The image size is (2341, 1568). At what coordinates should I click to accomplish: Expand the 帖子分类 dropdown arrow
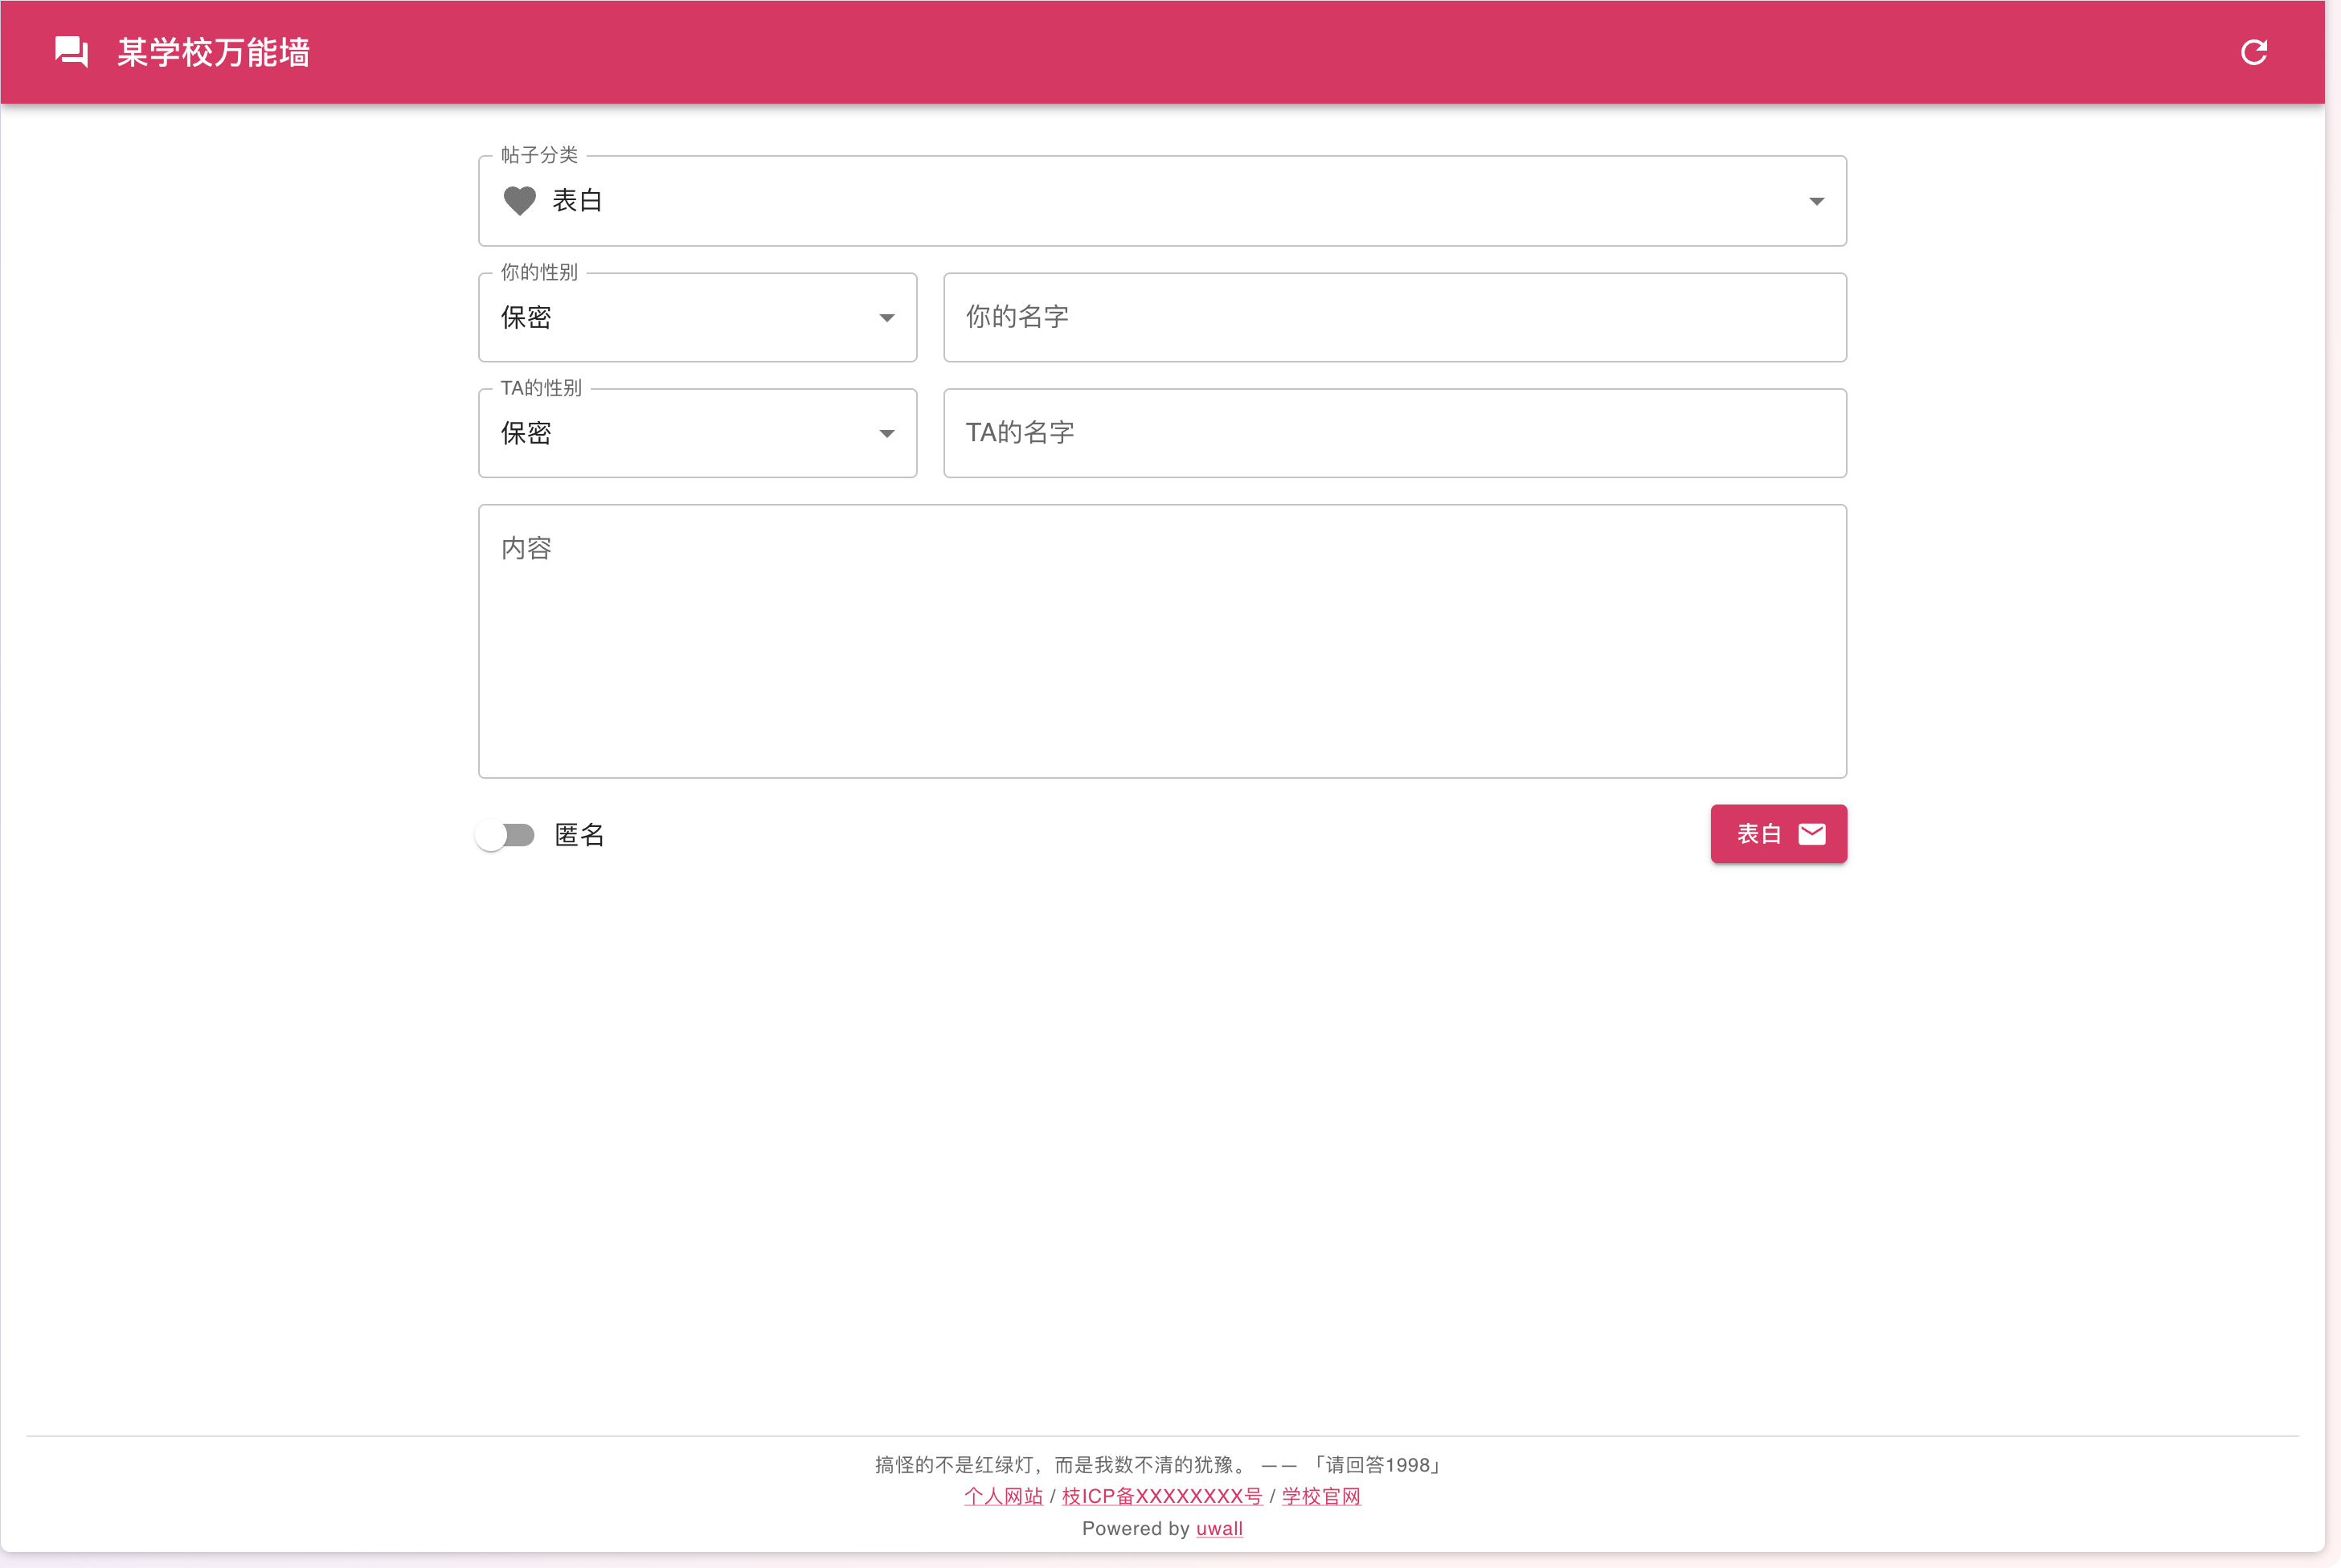(1816, 202)
